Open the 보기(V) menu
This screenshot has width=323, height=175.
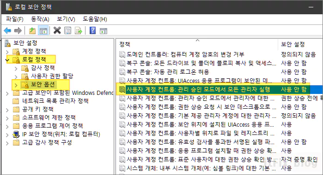[66, 19]
